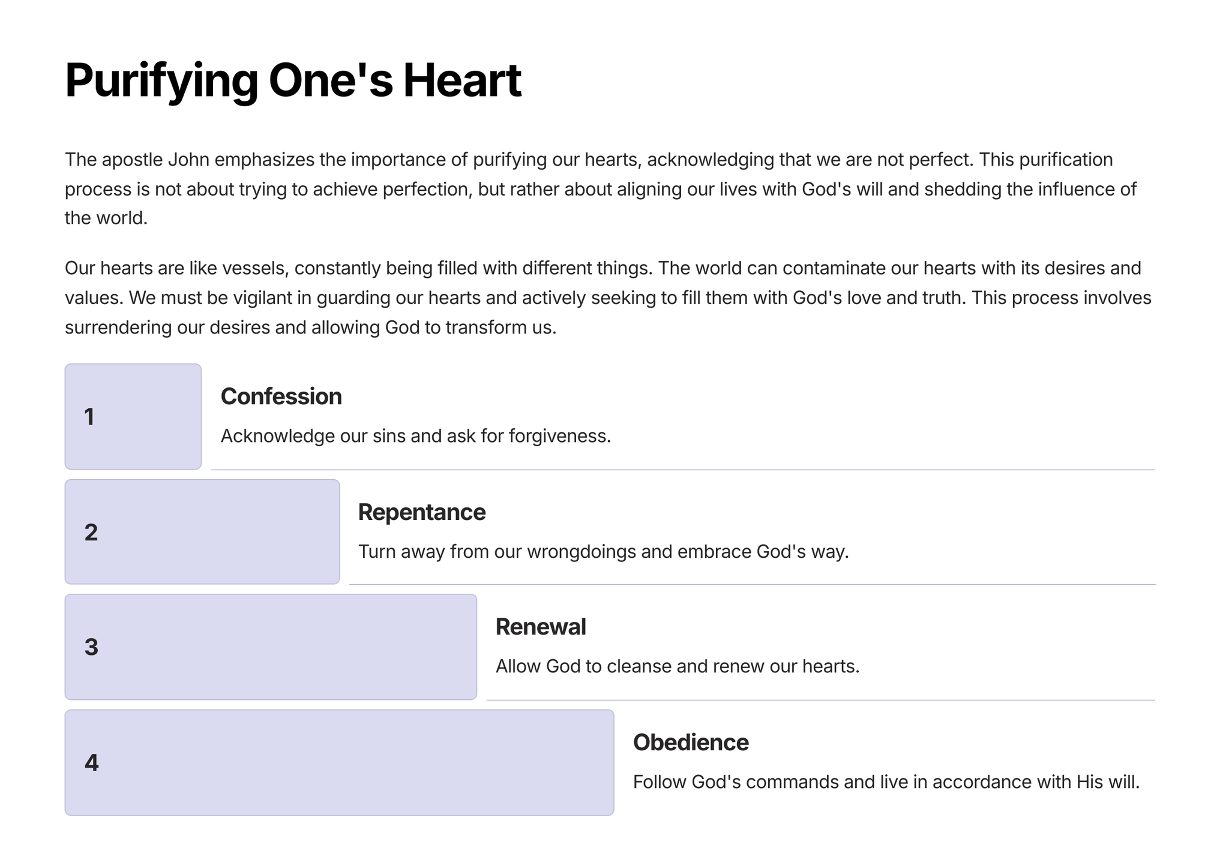The image size is (1229, 866).
Task: Select the numeral 4 in the fourth step
Action: [91, 763]
